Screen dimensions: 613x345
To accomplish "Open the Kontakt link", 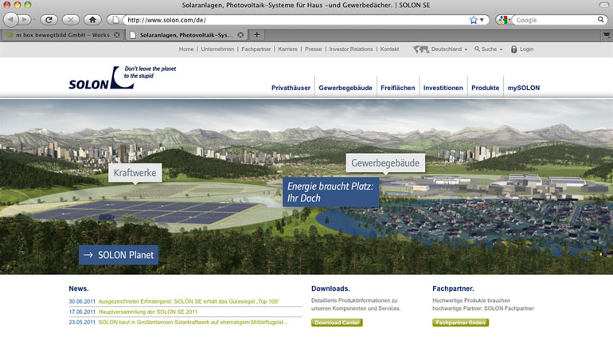I will click(x=389, y=49).
